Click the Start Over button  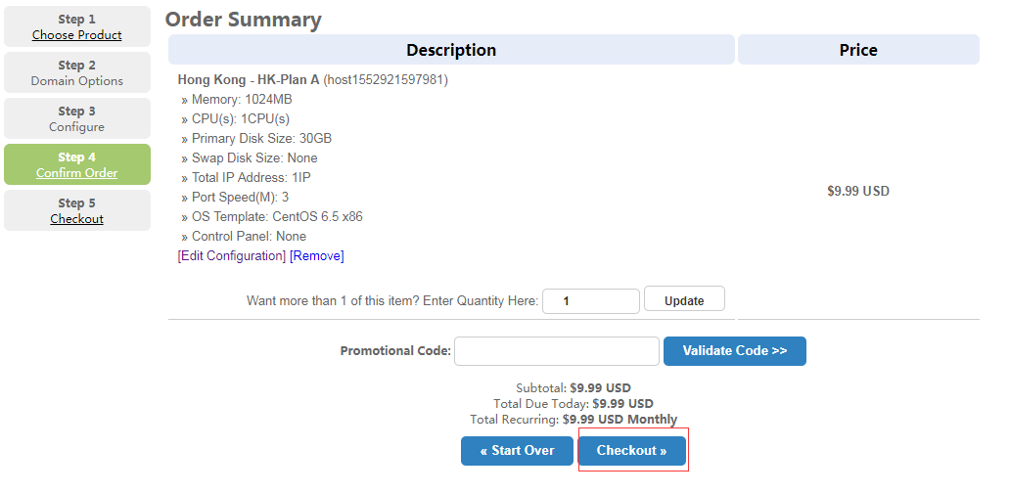(517, 451)
